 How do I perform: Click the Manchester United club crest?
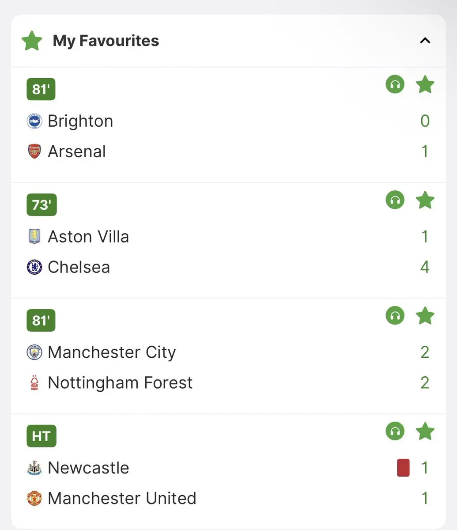pyautogui.click(x=34, y=498)
